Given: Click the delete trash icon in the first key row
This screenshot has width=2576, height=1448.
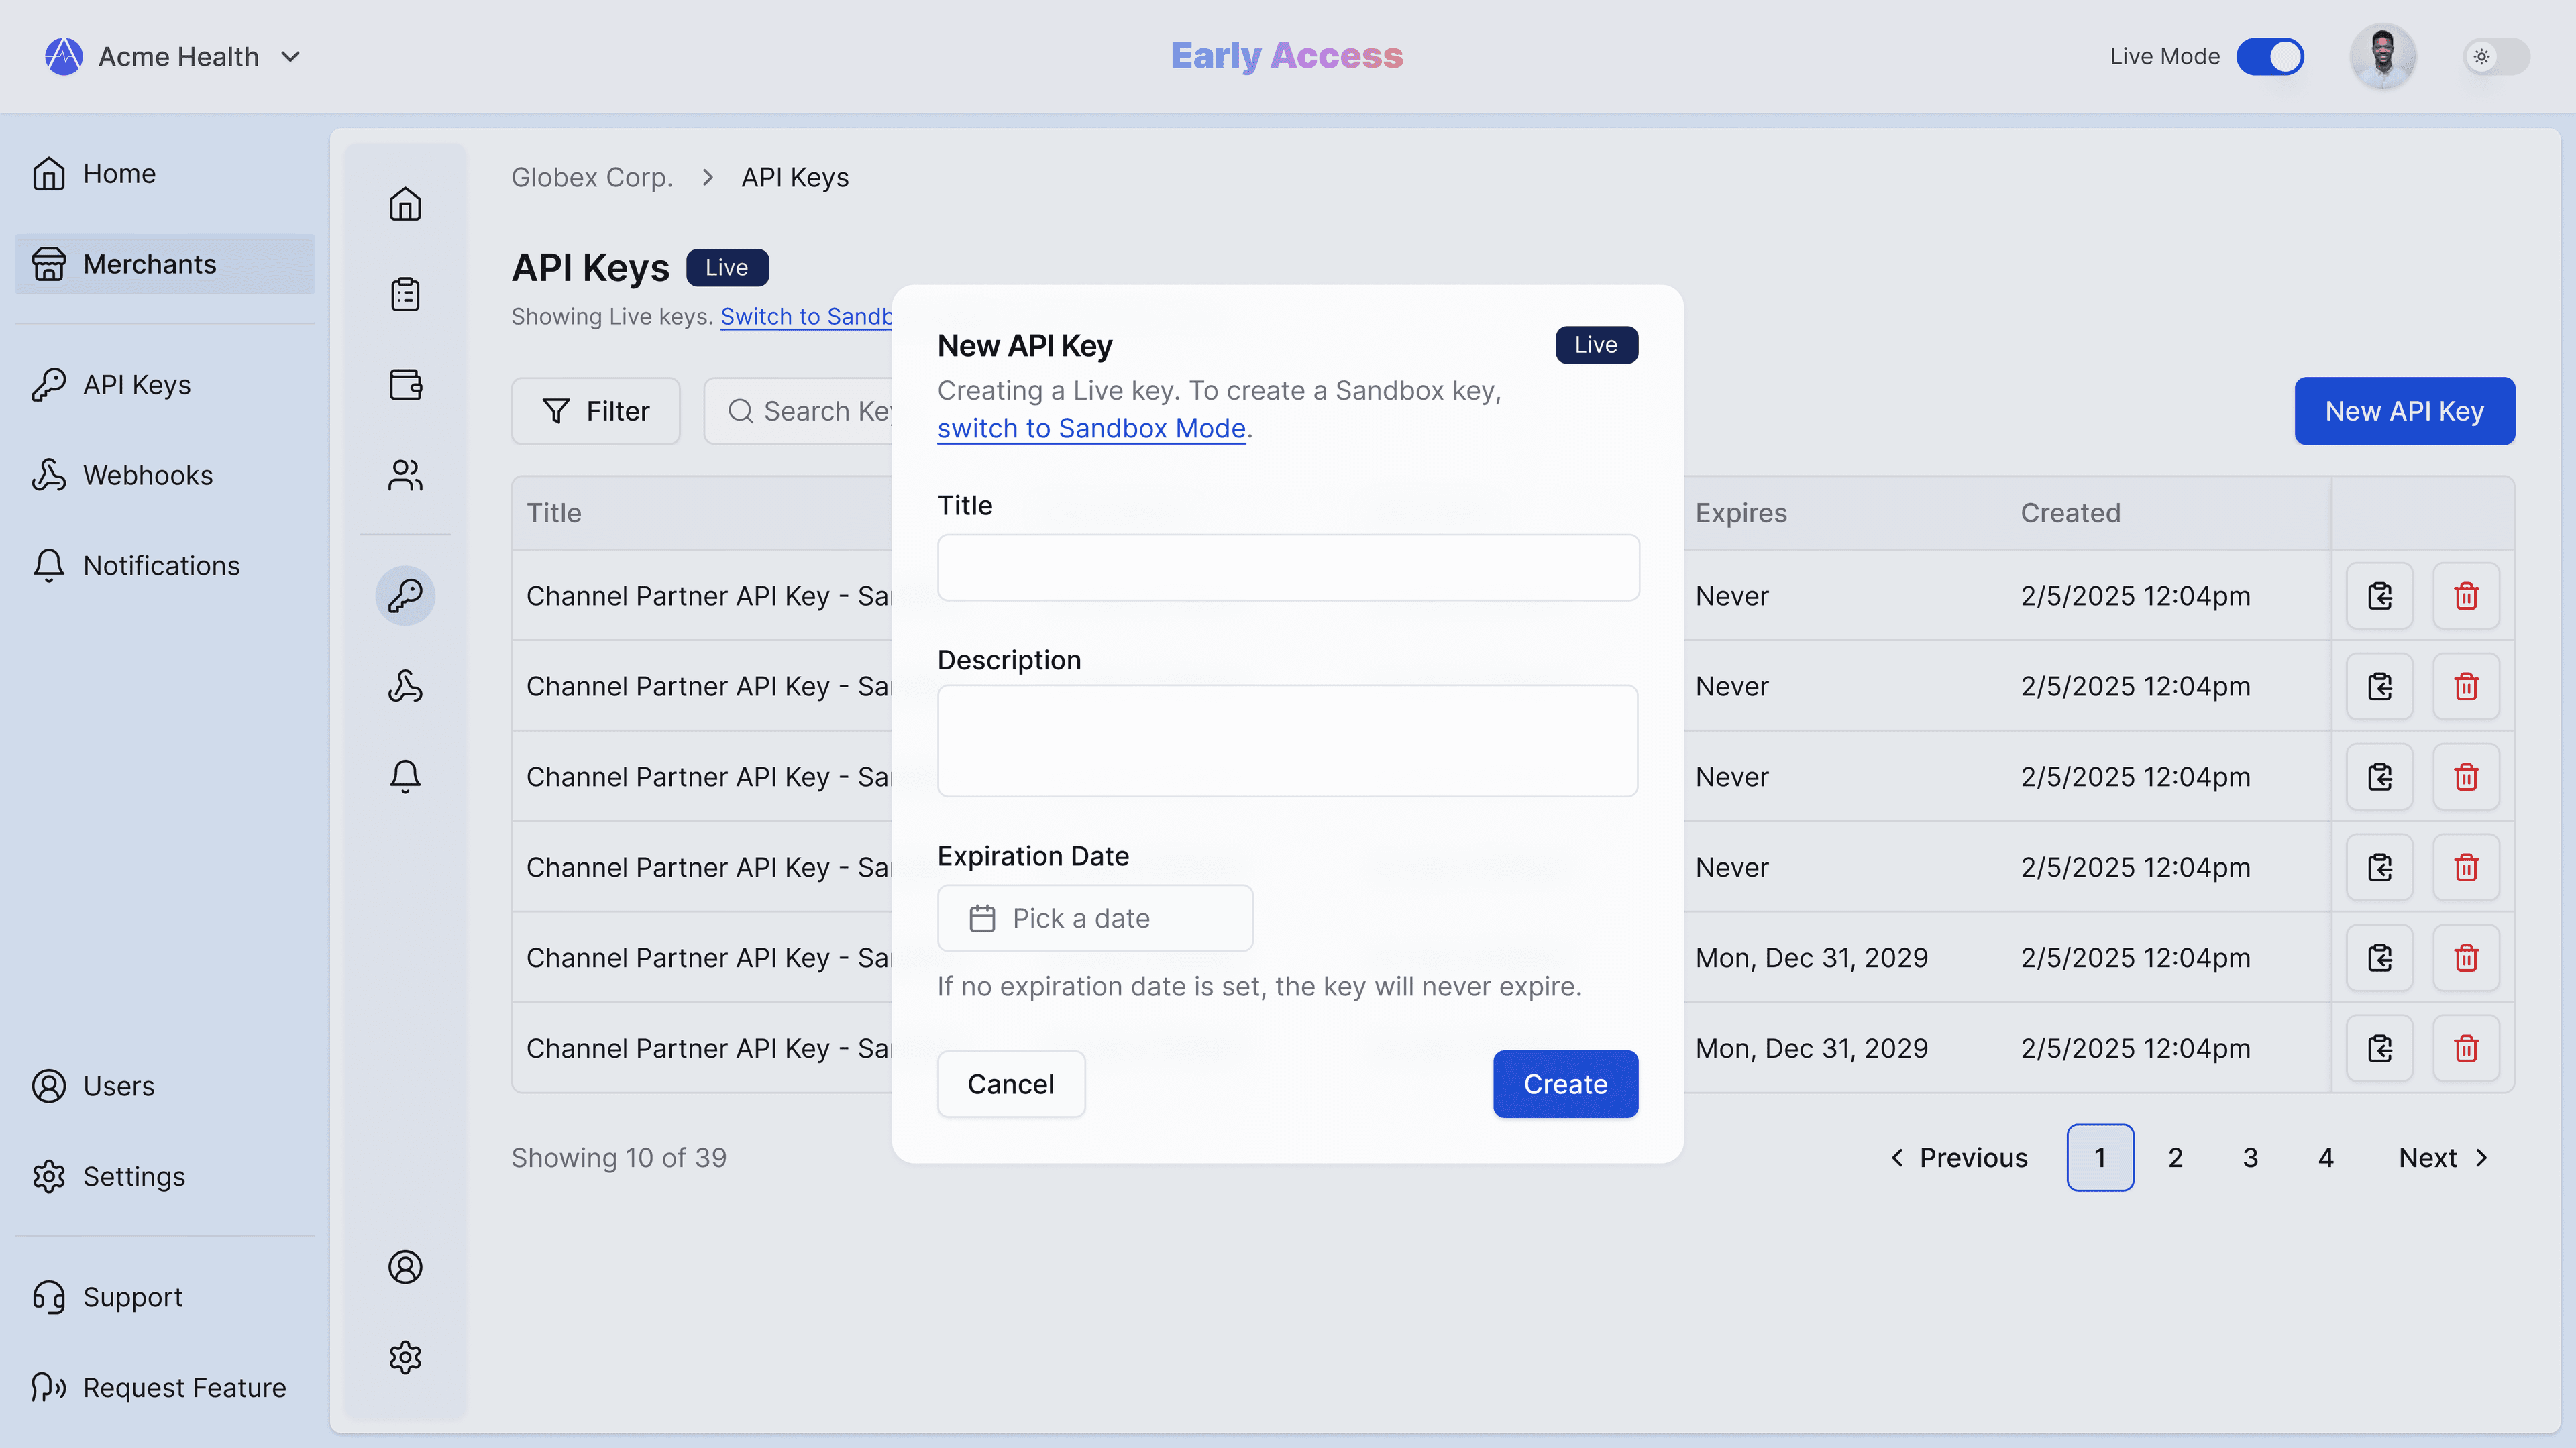Looking at the screenshot, I should point(2466,596).
